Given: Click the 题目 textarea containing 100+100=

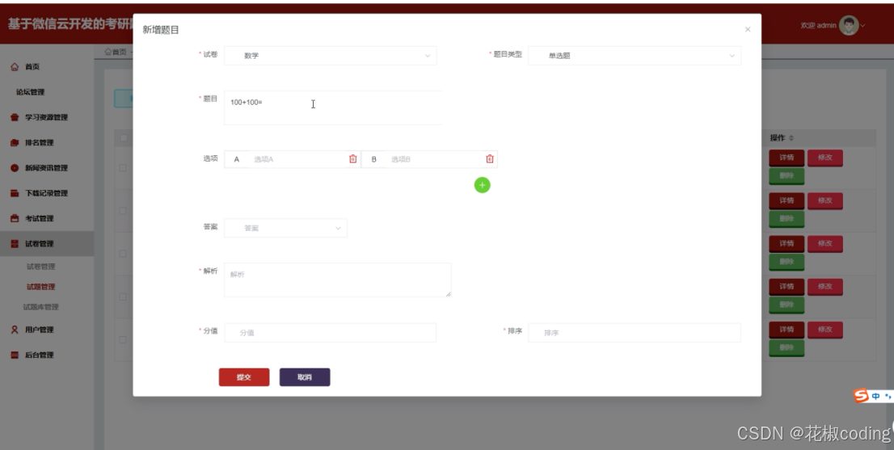Looking at the screenshot, I should 333,107.
